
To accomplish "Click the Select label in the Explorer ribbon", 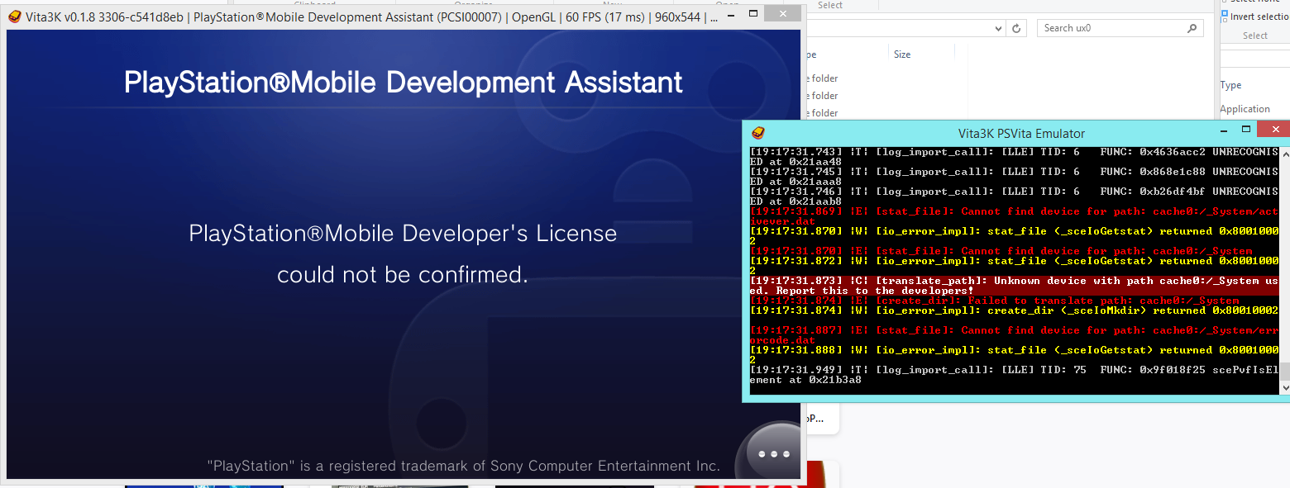I will pyautogui.click(x=1255, y=35).
